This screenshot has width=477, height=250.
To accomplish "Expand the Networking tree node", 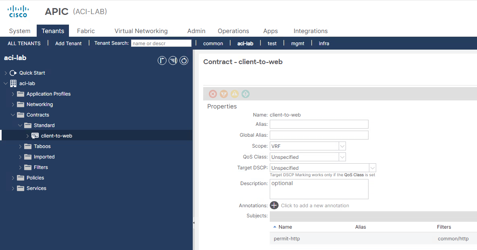I will (x=13, y=104).
